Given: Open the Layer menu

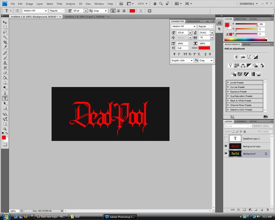Looking at the screenshot, I should (40, 4).
